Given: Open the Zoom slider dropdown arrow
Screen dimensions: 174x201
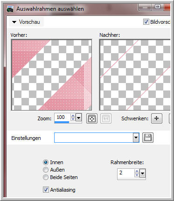Looking at the screenshot, I should click(x=79, y=118).
